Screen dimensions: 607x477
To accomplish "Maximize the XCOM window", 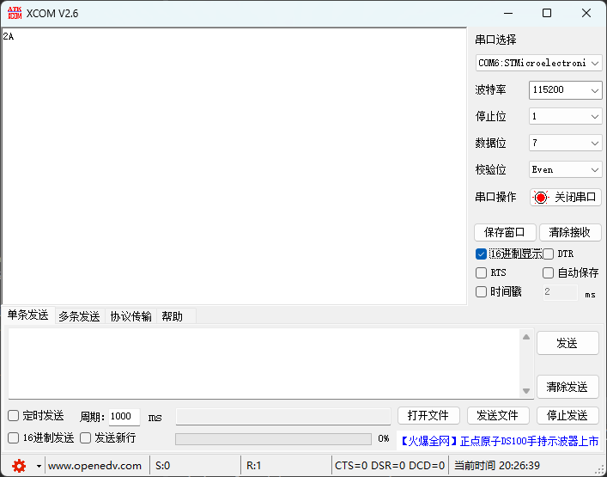I will (547, 13).
